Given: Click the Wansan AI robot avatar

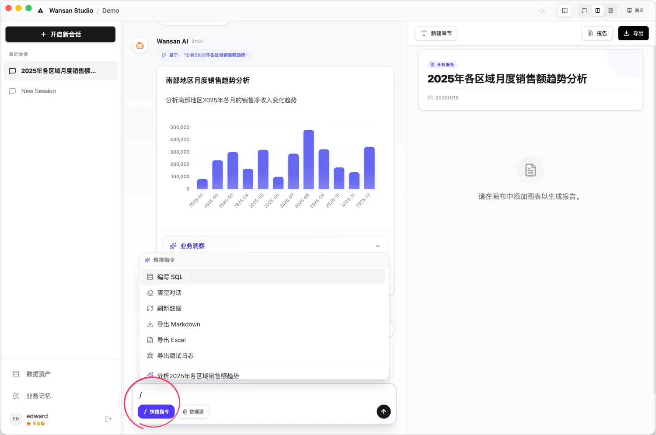Looking at the screenshot, I should tap(140, 45).
